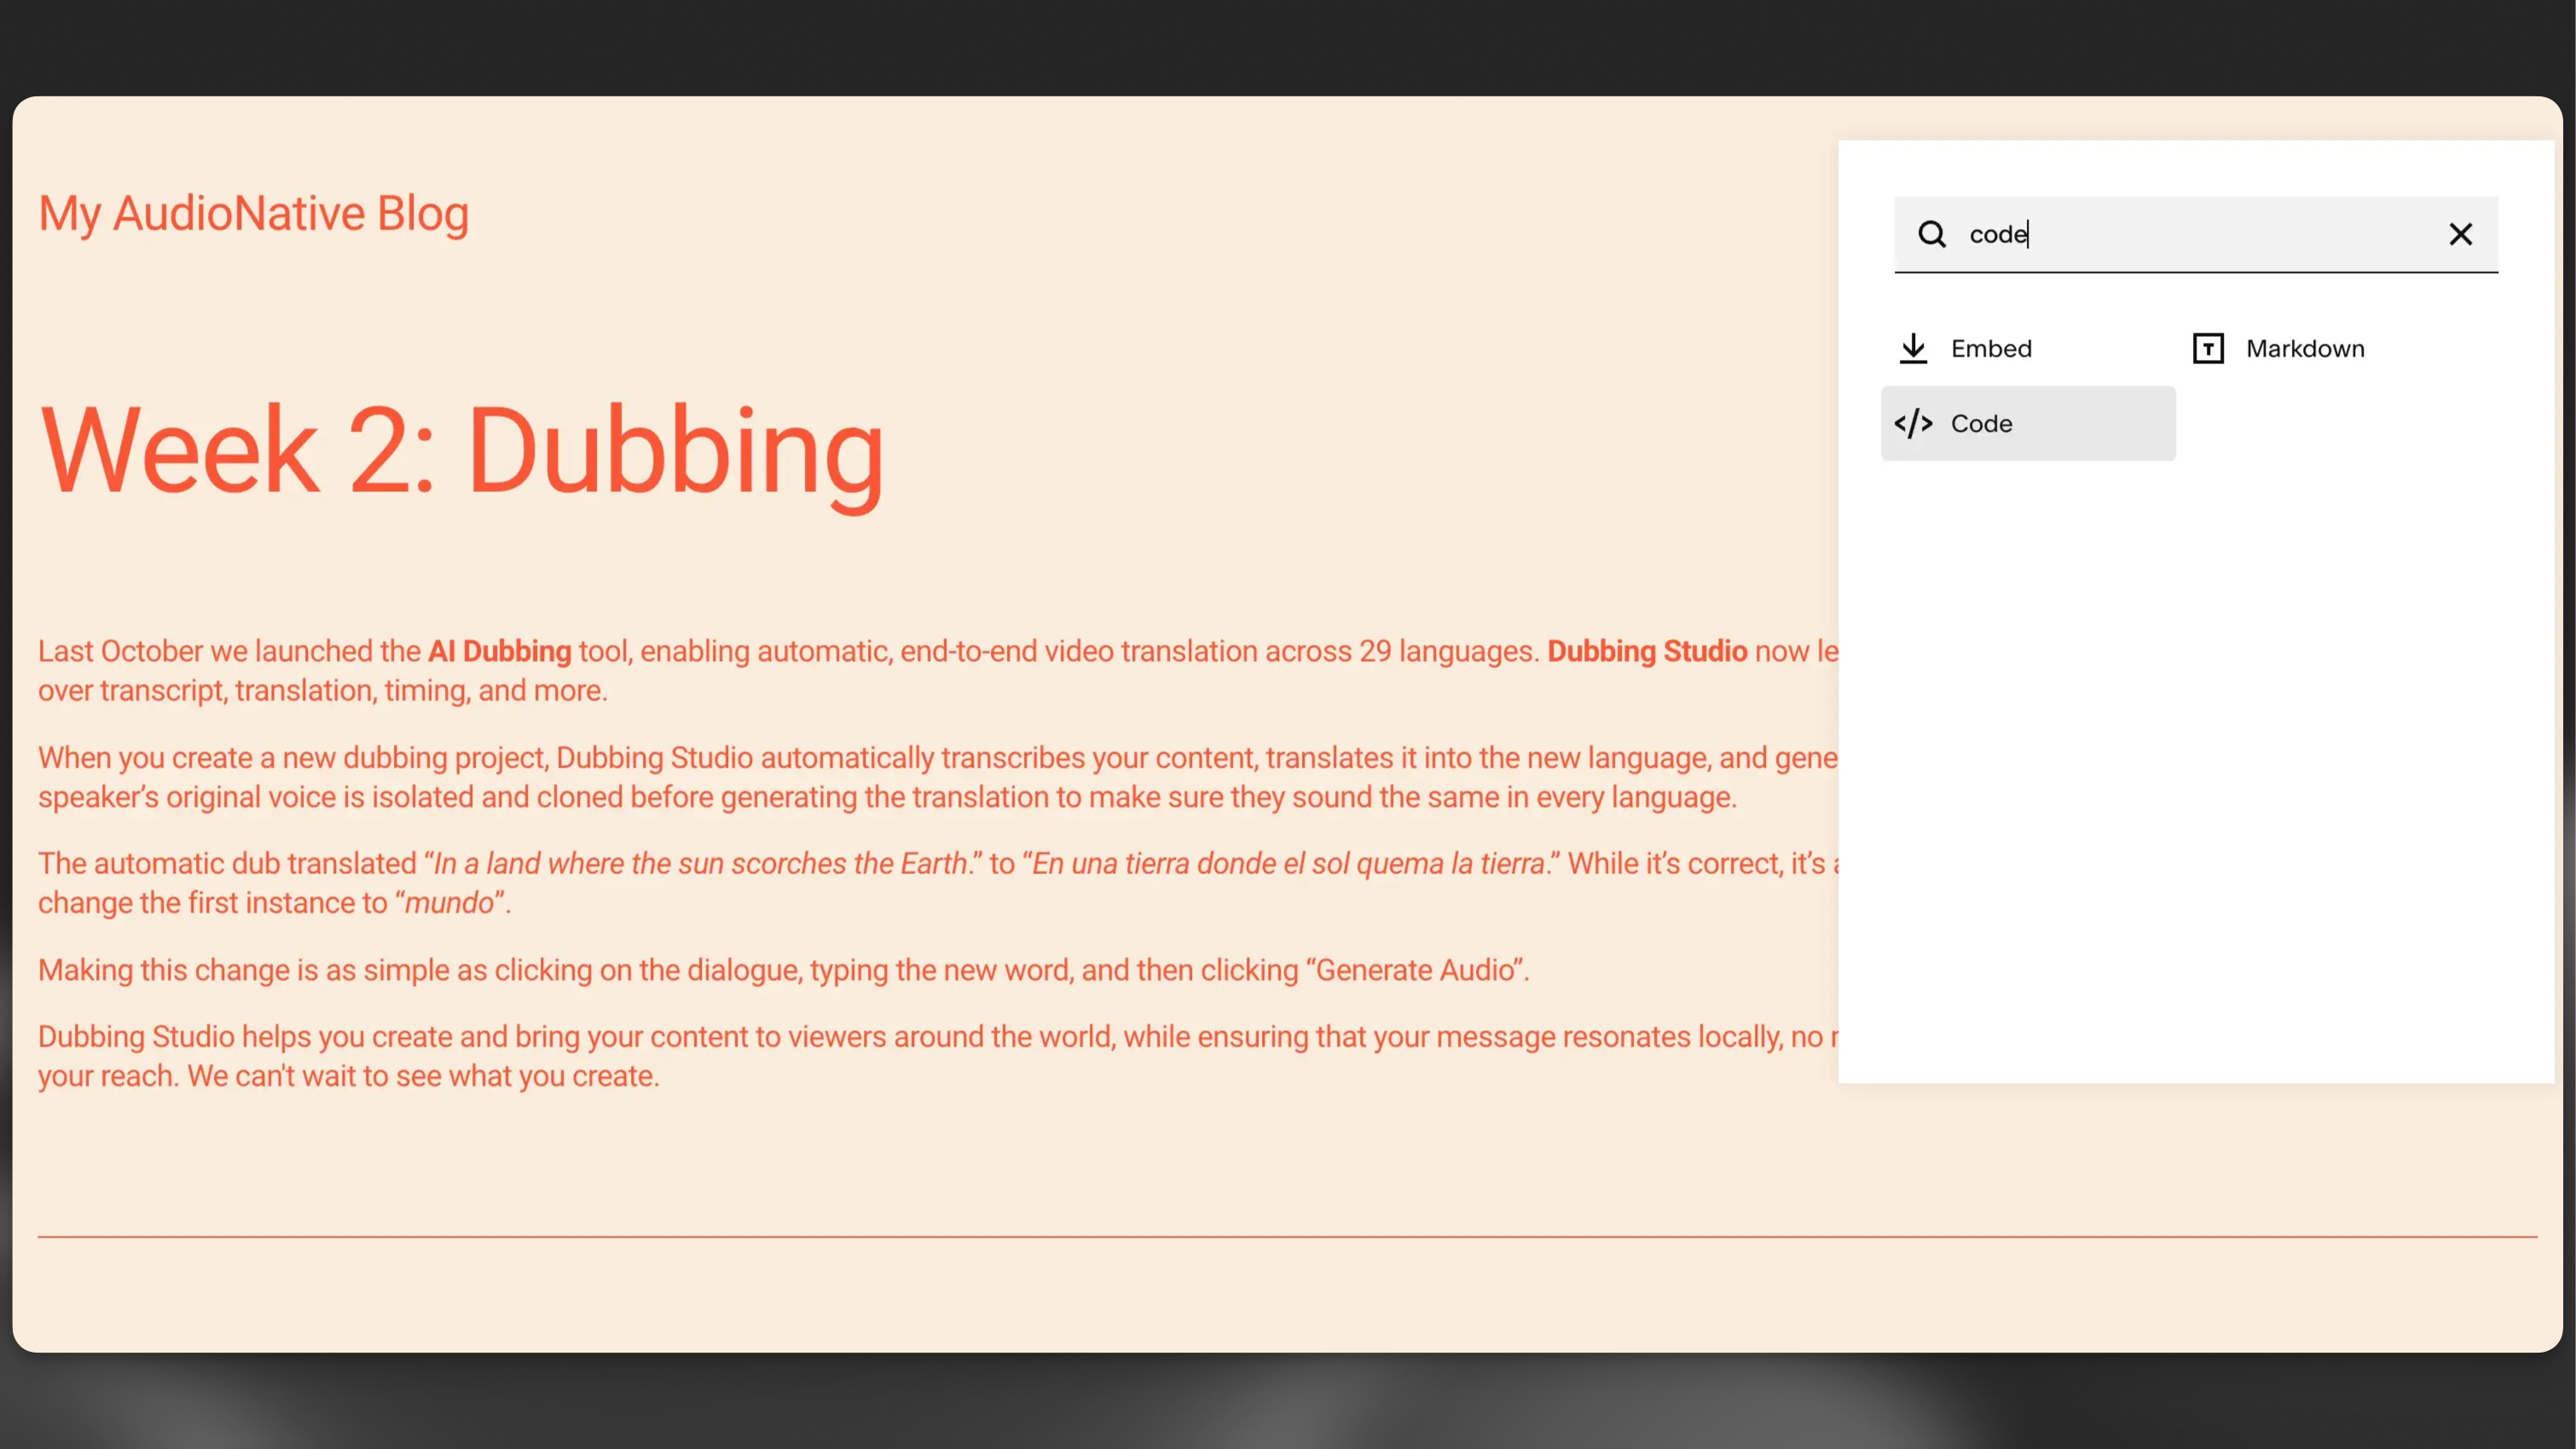Click the Embed download-arrow icon
The height and width of the screenshot is (1449, 2576).
tap(1913, 348)
